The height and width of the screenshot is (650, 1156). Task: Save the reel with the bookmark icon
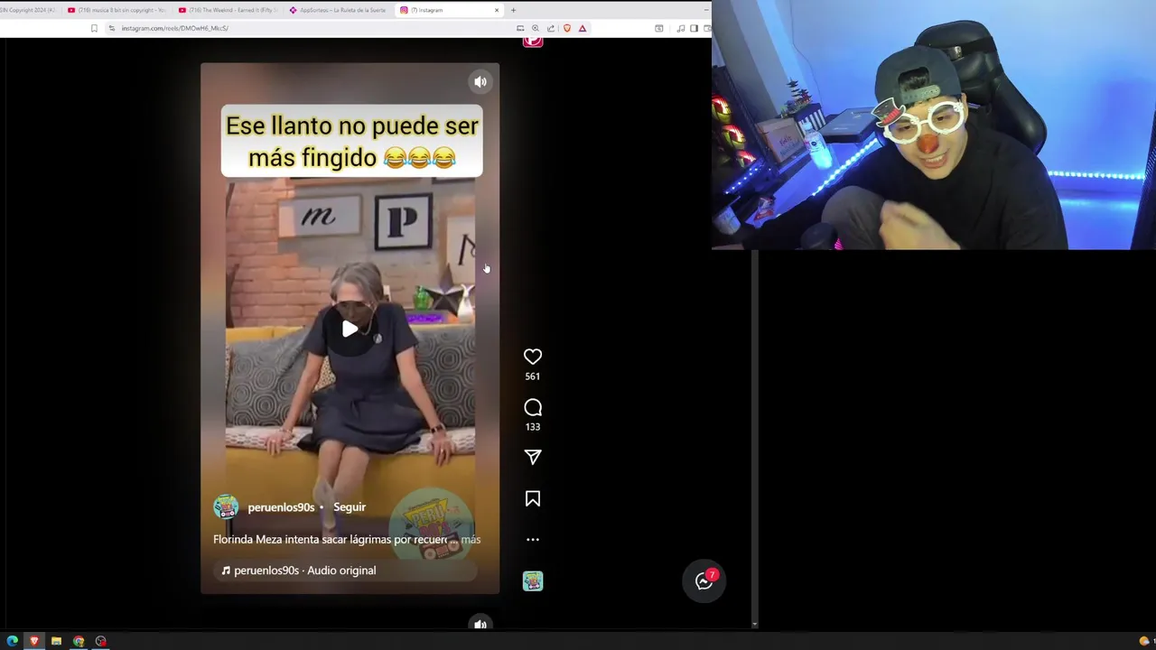coord(533,498)
